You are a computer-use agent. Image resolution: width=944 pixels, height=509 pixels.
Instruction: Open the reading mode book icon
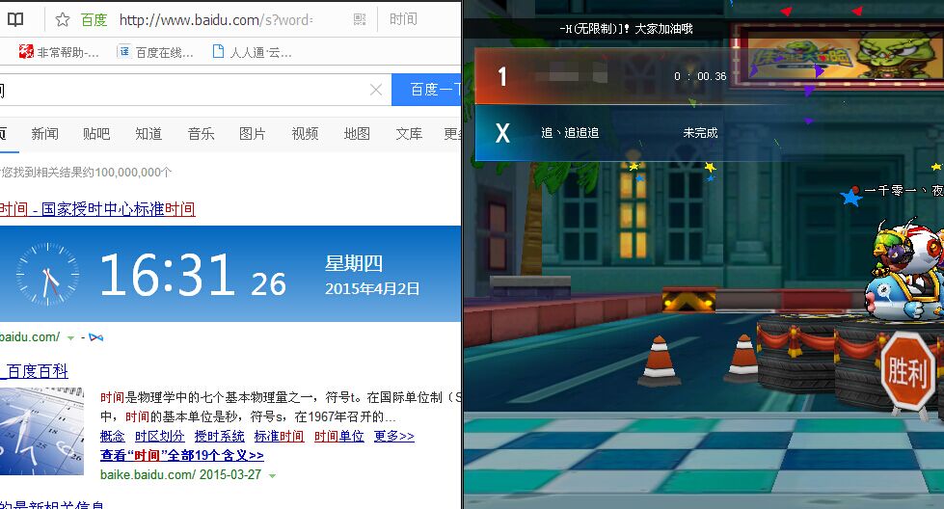coord(15,19)
